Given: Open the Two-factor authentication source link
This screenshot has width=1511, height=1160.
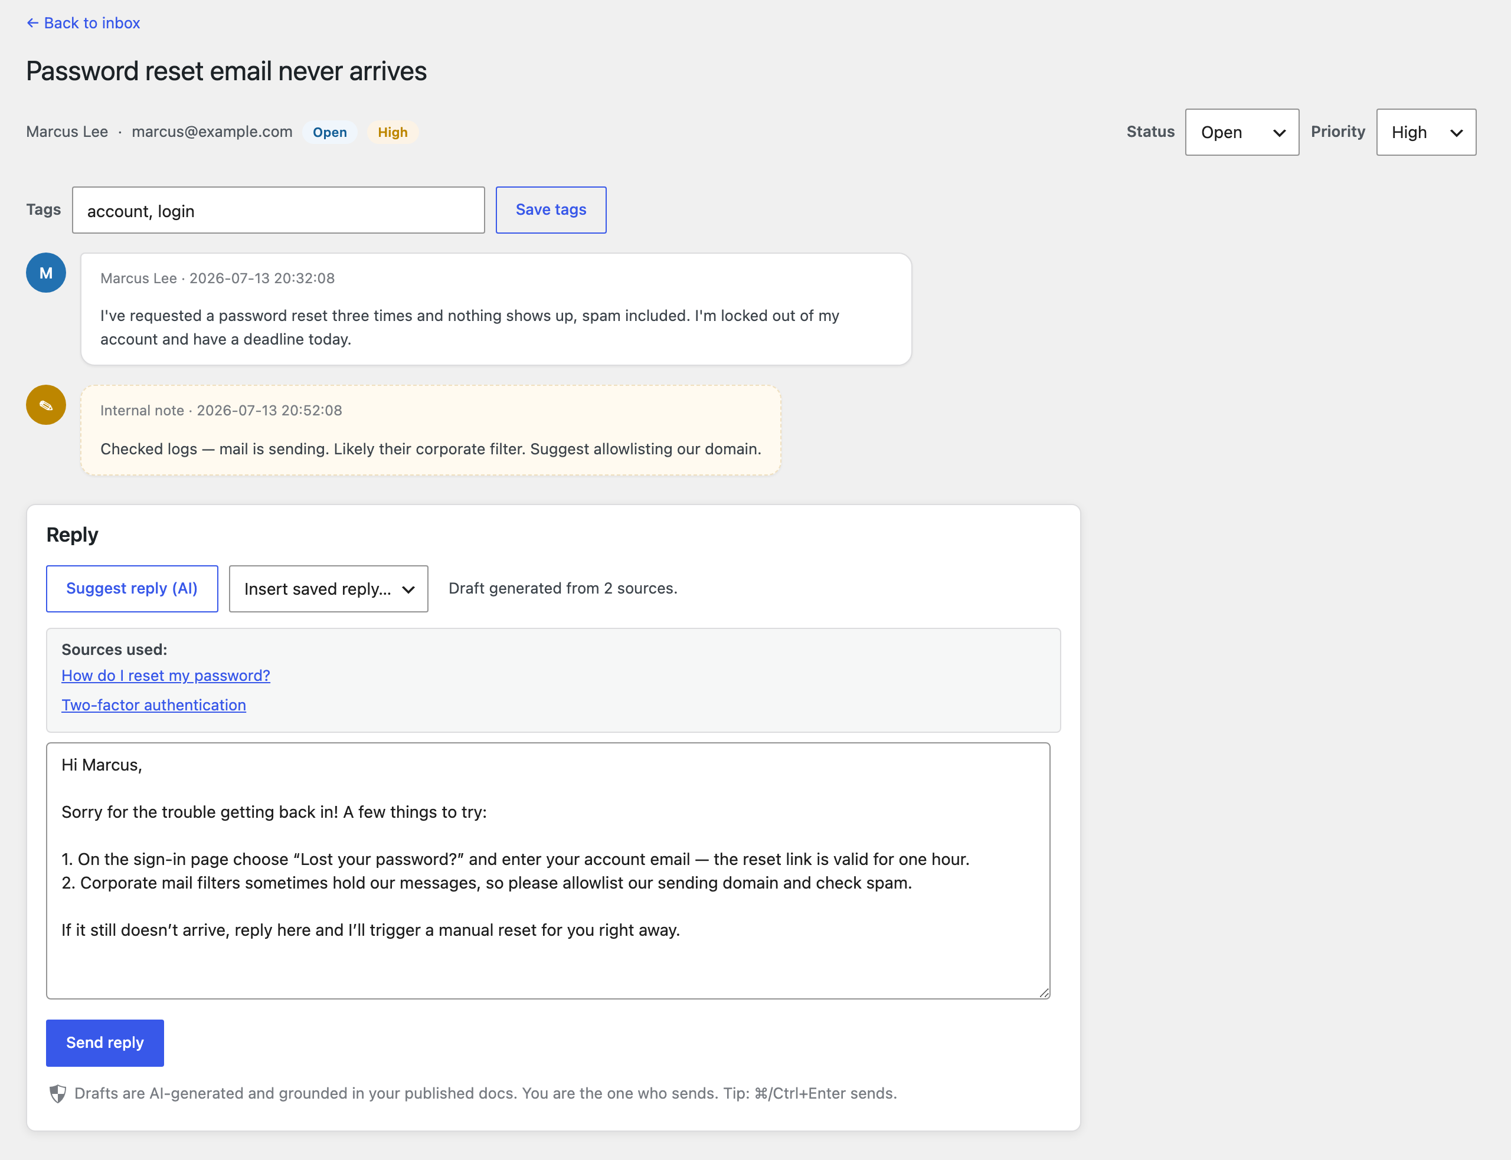Looking at the screenshot, I should click(153, 705).
